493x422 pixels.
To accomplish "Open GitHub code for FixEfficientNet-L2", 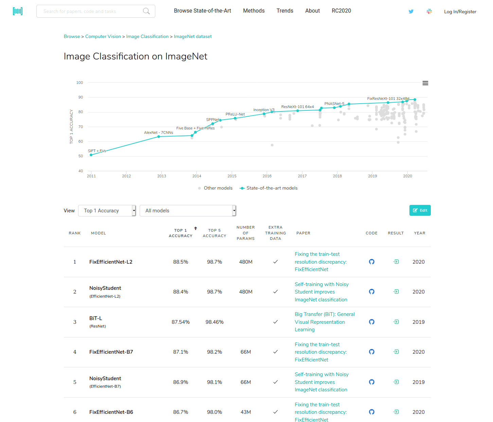I will 372,262.
